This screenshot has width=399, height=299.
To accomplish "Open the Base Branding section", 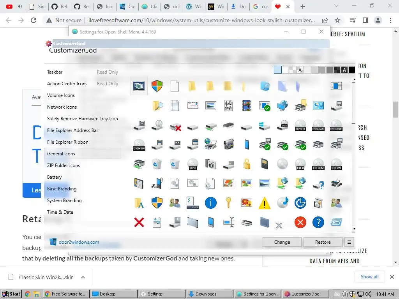I will tap(83, 189).
